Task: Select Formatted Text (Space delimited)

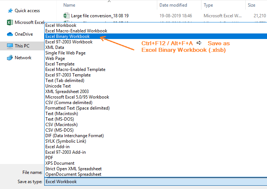Action: tap(156, 108)
